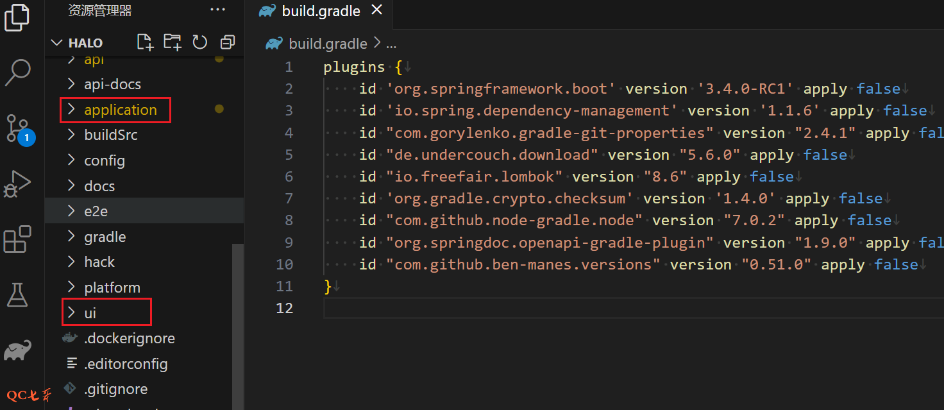The height and width of the screenshot is (410, 944).
Task: Collapse all folders in explorer
Action: tap(227, 42)
